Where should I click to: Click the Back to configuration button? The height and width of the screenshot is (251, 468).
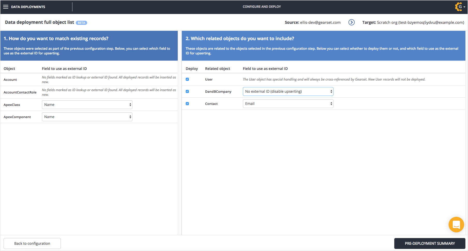[32, 243]
